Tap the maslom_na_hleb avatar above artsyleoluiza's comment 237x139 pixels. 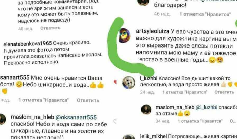[143, 3]
